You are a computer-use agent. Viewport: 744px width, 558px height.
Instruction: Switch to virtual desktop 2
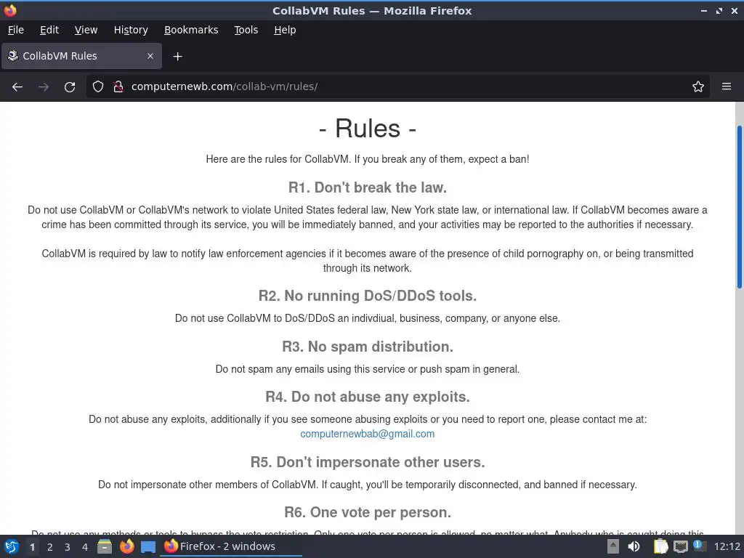[50, 547]
